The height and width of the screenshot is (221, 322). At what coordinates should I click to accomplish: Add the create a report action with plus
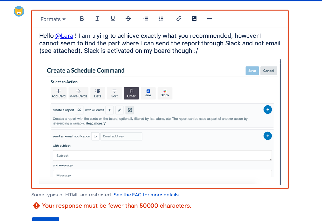[268, 110]
